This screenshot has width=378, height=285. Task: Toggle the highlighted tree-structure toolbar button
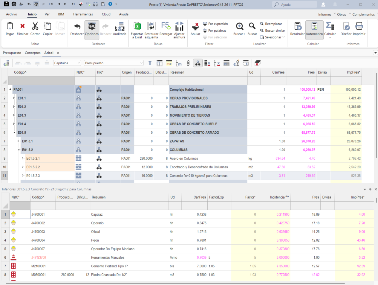(x=198, y=63)
